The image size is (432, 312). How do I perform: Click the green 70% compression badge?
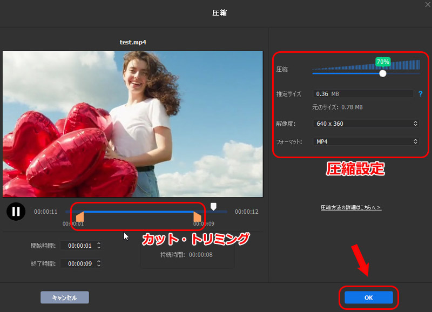tap(383, 62)
